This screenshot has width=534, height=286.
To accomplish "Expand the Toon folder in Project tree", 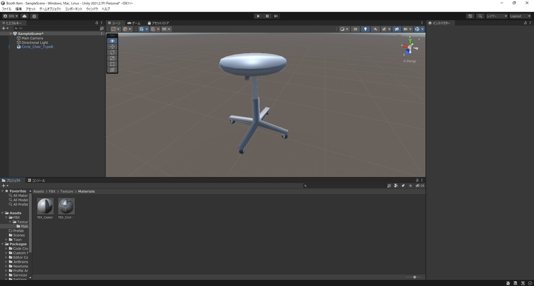I will 6,240.
